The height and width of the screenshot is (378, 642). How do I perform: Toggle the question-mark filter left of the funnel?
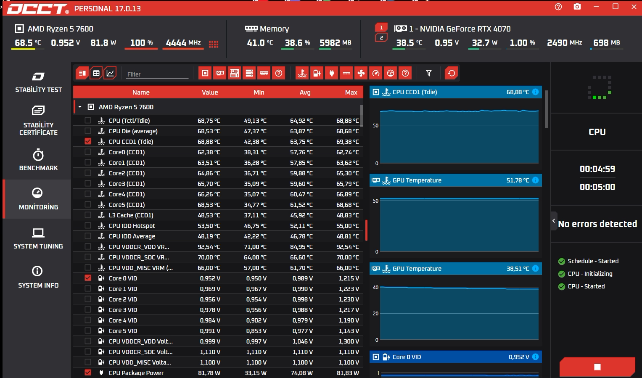pyautogui.click(x=405, y=73)
